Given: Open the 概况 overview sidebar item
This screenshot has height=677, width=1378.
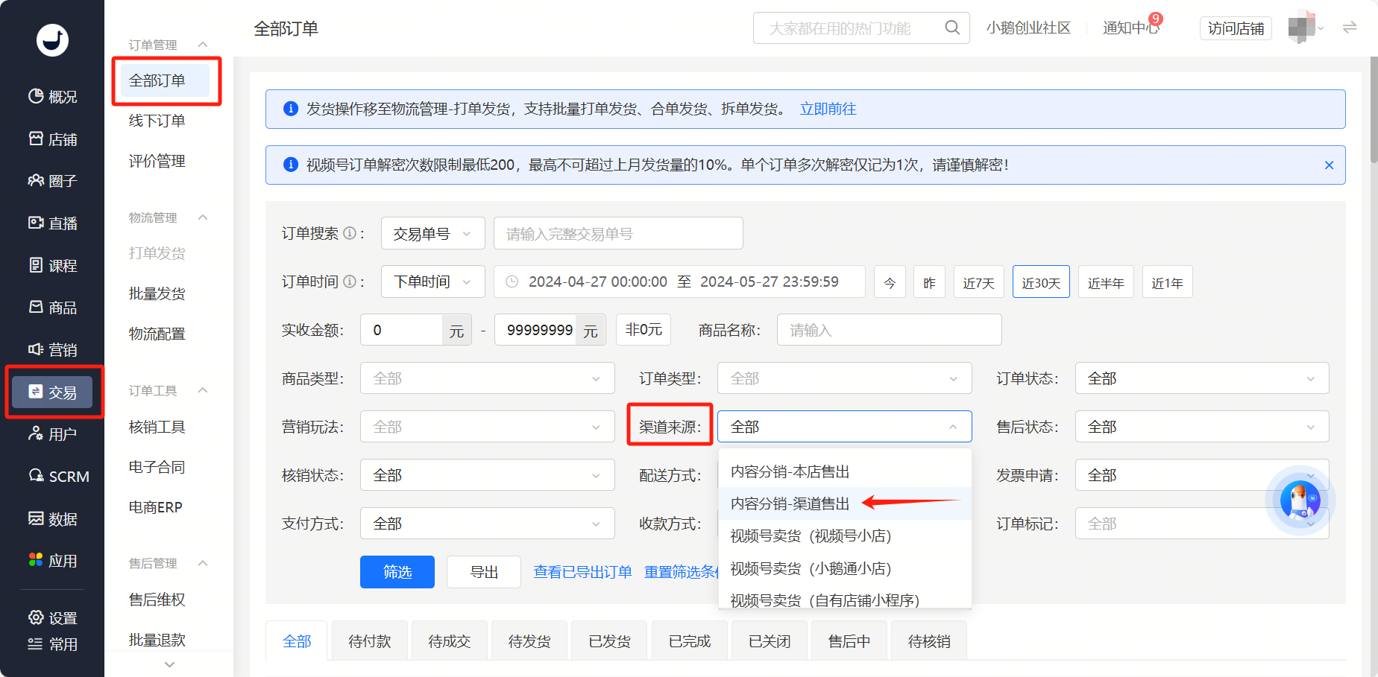Looking at the screenshot, I should point(52,97).
